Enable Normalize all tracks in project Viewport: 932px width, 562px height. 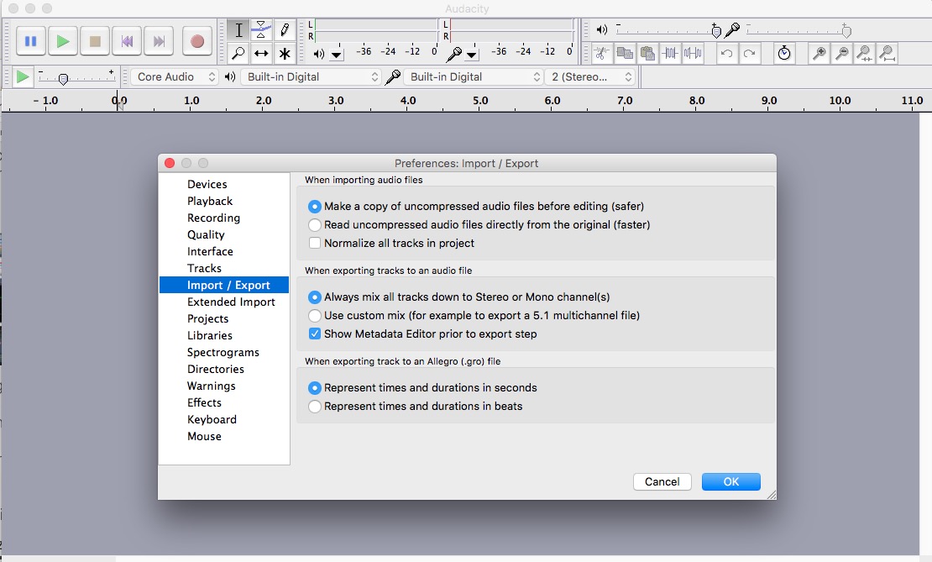[314, 243]
